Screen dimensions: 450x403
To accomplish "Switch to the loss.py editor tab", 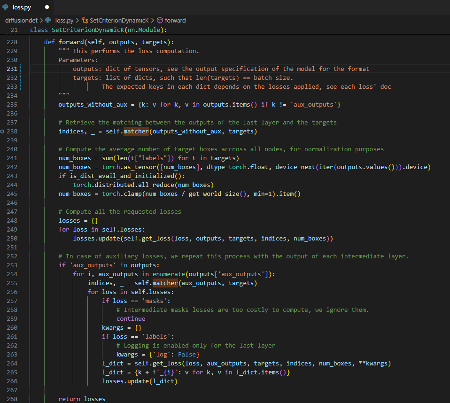I will 21,7.
